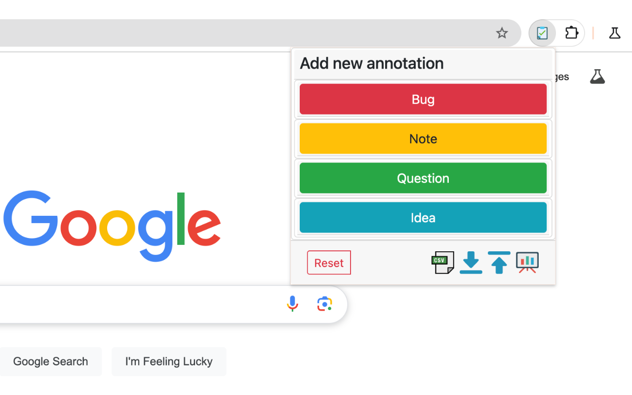
Task: Open Search Labs flask on Google page
Action: pos(597,77)
